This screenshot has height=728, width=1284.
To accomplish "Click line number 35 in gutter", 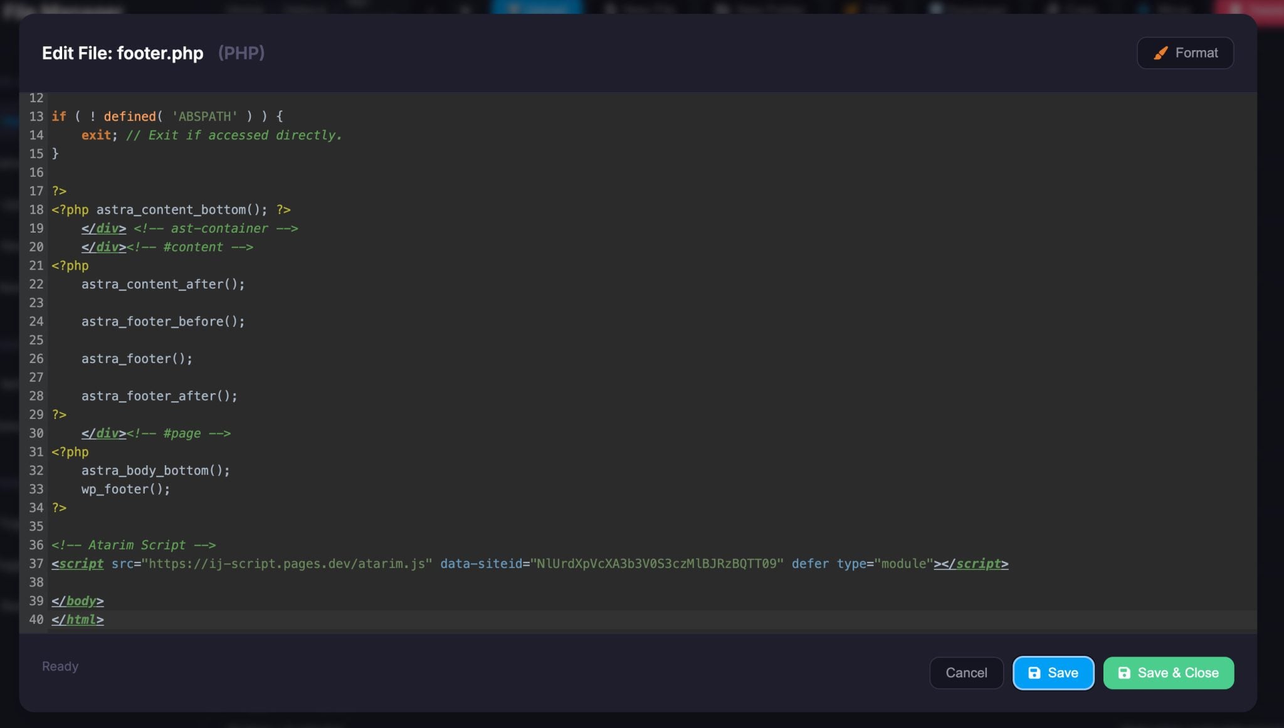I will pos(36,527).
